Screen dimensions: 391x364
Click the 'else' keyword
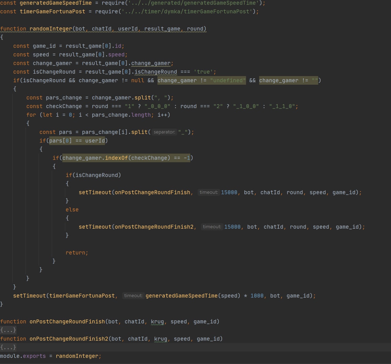(72, 210)
